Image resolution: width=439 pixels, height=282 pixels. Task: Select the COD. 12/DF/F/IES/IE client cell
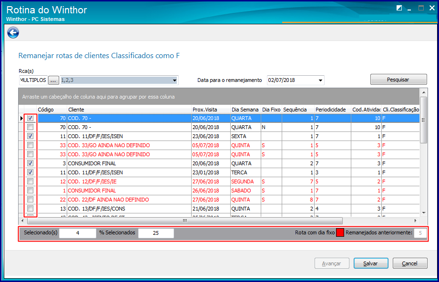129,181
